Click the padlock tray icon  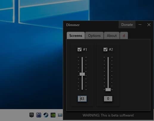point(39,115)
